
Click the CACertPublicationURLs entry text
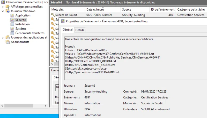[92, 50]
